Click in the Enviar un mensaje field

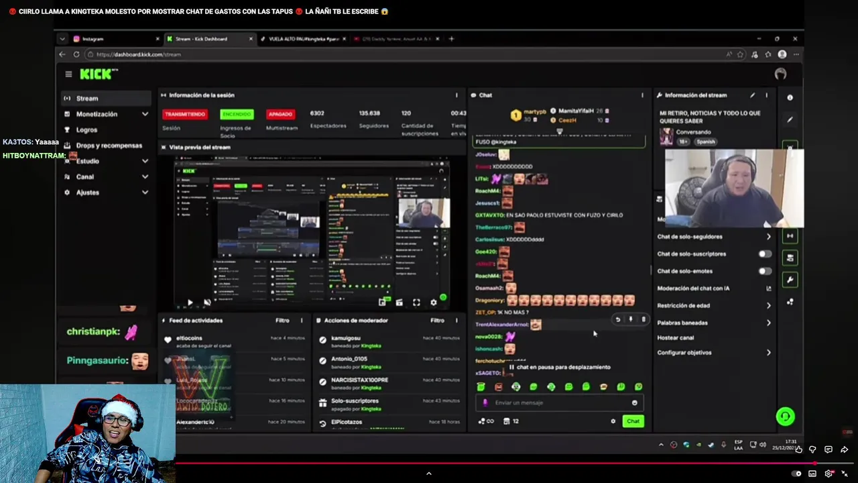(x=558, y=403)
